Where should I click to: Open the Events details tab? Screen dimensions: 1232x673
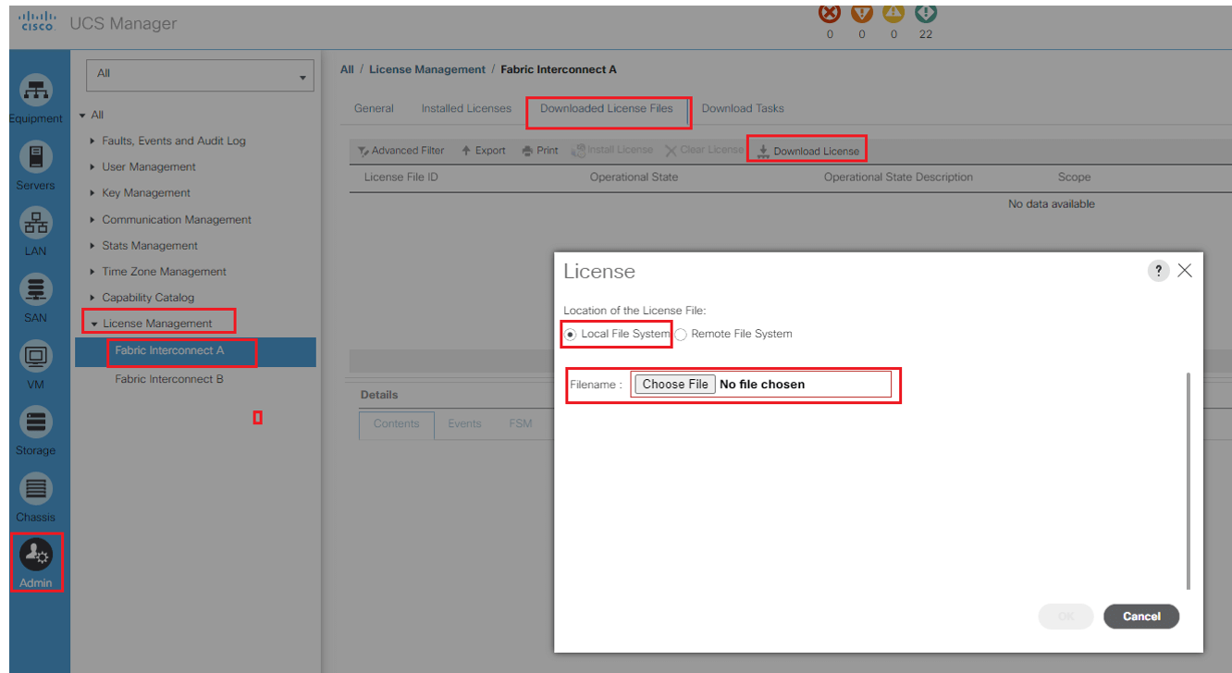point(464,424)
